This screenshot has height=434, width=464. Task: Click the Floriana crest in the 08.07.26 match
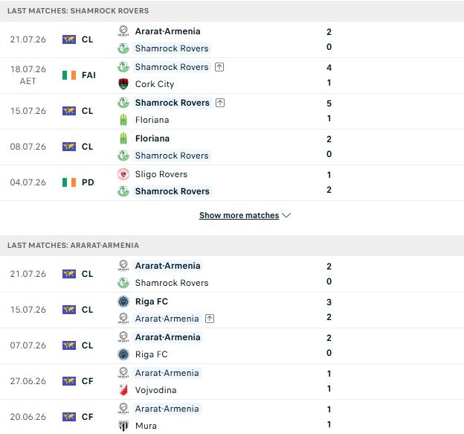[x=123, y=138]
